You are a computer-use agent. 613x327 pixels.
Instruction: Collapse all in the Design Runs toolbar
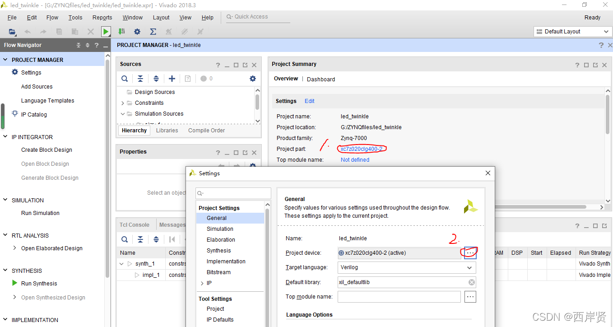(x=140, y=239)
